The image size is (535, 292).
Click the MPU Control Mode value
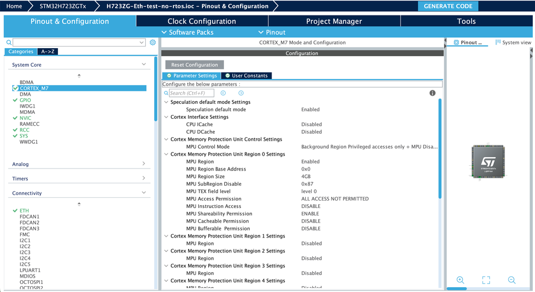coord(369,147)
